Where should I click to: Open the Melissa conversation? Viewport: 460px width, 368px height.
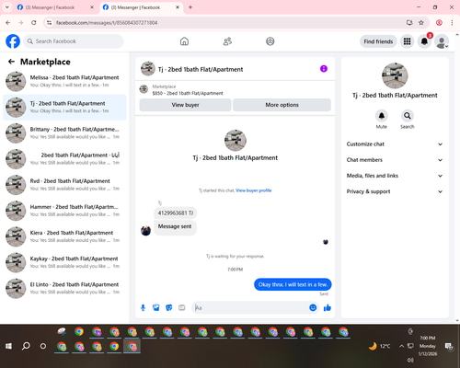pos(64,81)
